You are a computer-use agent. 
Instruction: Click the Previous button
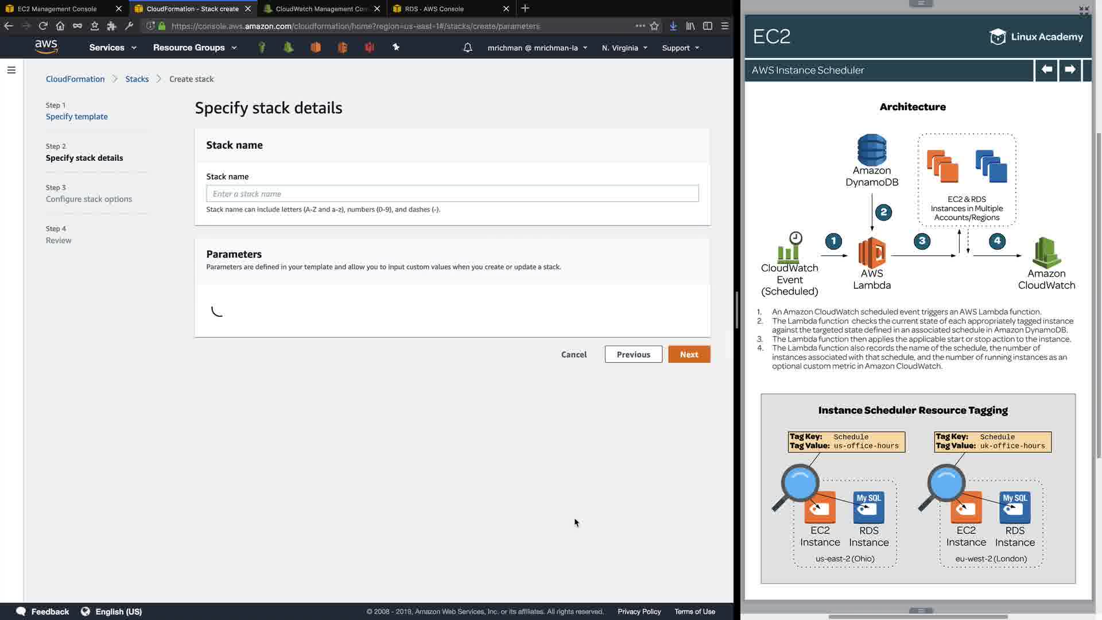click(x=633, y=354)
